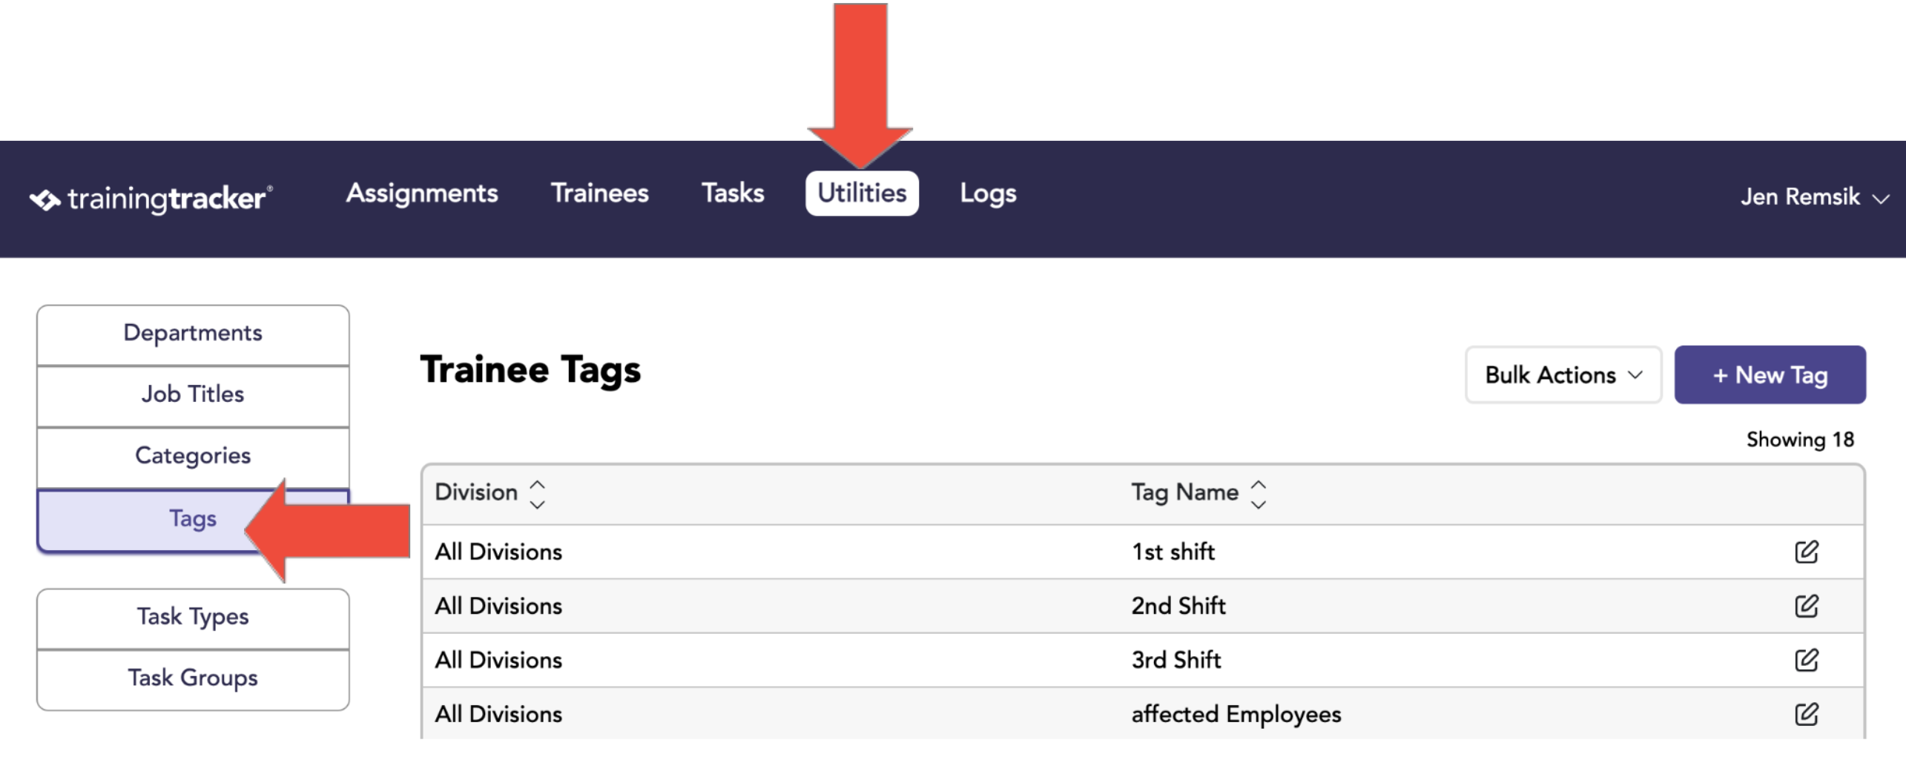The image size is (1906, 780).
Task: Edit the 1st shift tag
Action: (x=1806, y=552)
